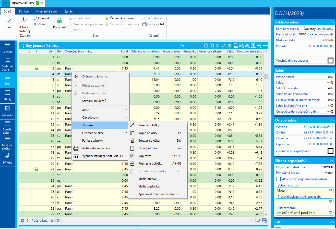Viewport: 336px width, 229px height.
Task: Open the grid settings gear icon
Action: (259, 46)
